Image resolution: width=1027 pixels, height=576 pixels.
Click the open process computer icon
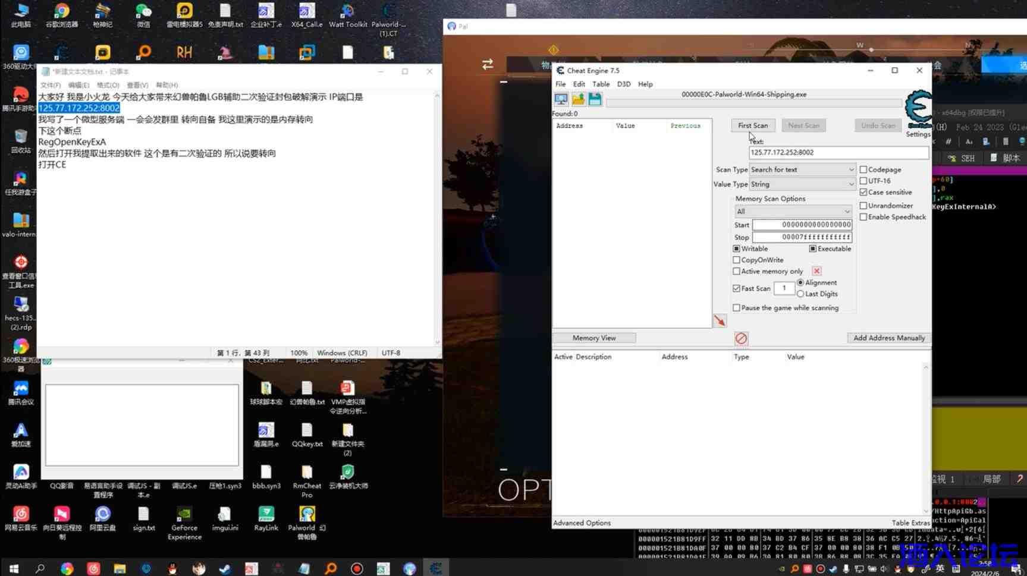pyautogui.click(x=561, y=99)
